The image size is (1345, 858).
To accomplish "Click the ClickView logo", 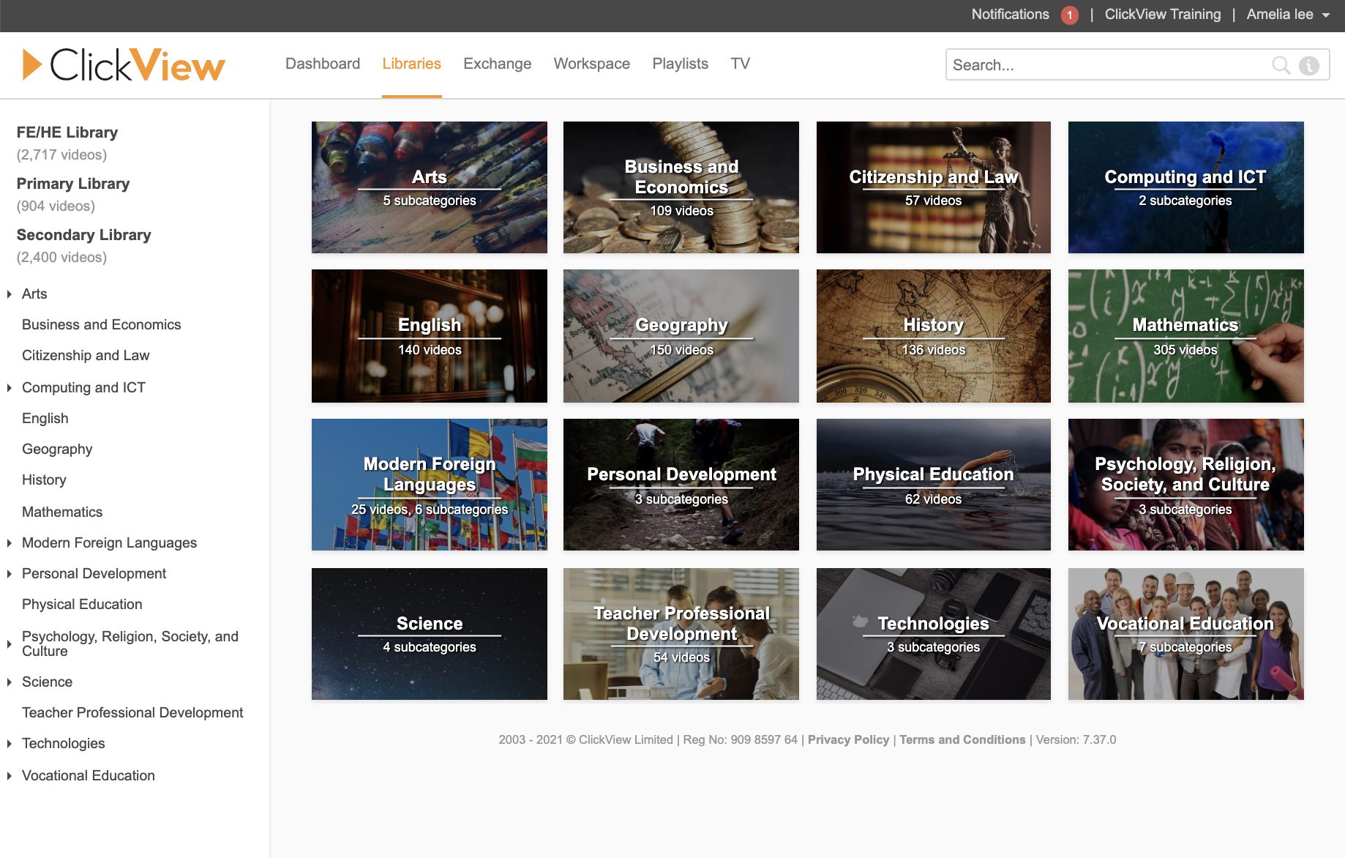I will (x=124, y=64).
